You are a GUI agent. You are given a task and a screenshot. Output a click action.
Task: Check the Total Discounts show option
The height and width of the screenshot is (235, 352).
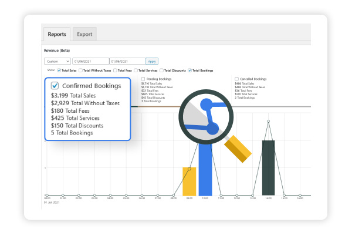(161, 70)
